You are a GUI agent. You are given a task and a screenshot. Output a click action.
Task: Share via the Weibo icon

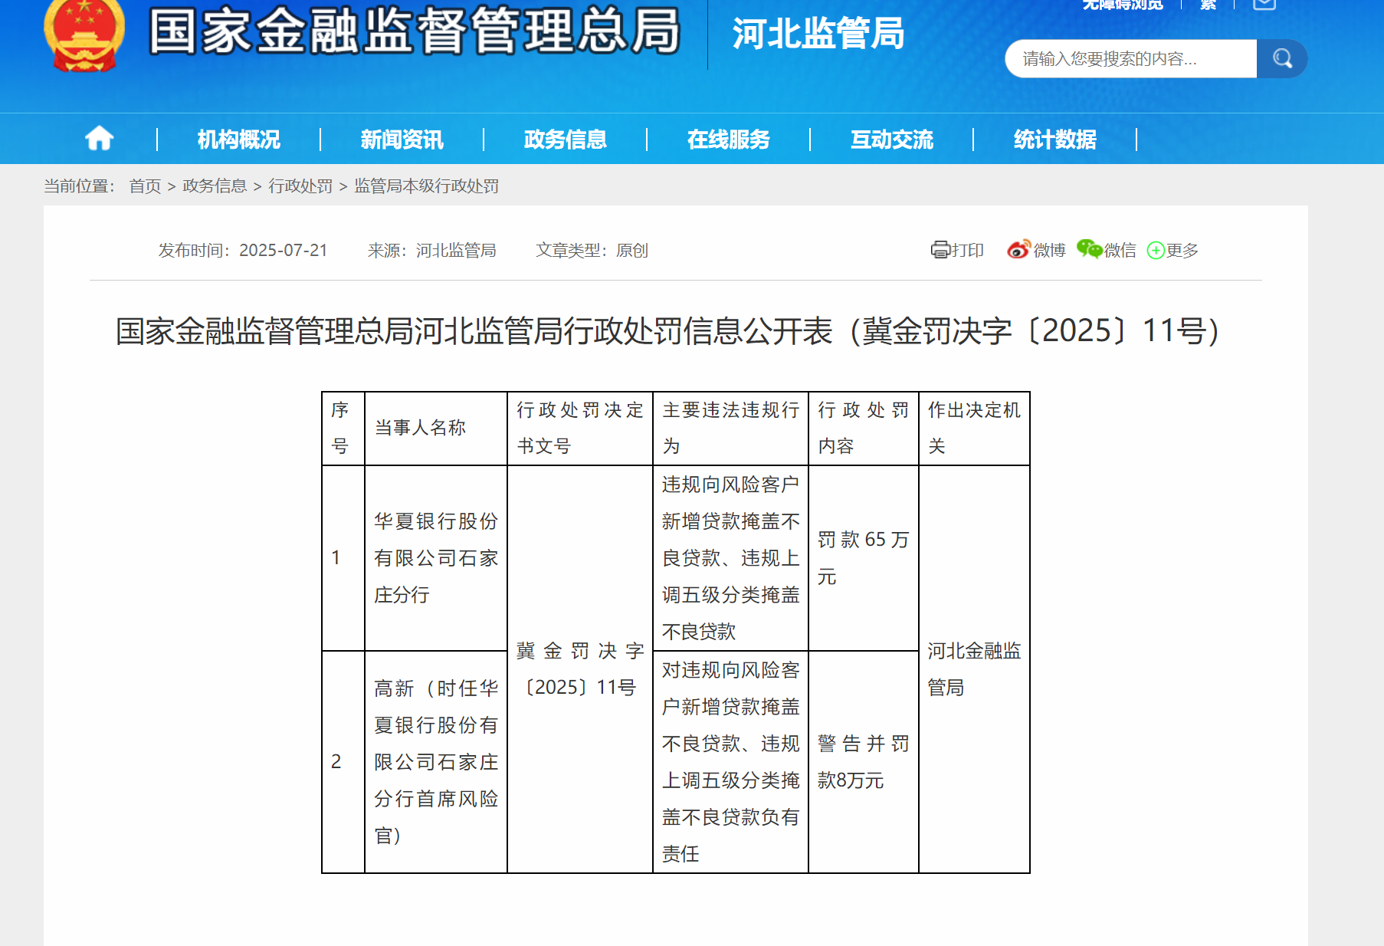[1018, 250]
